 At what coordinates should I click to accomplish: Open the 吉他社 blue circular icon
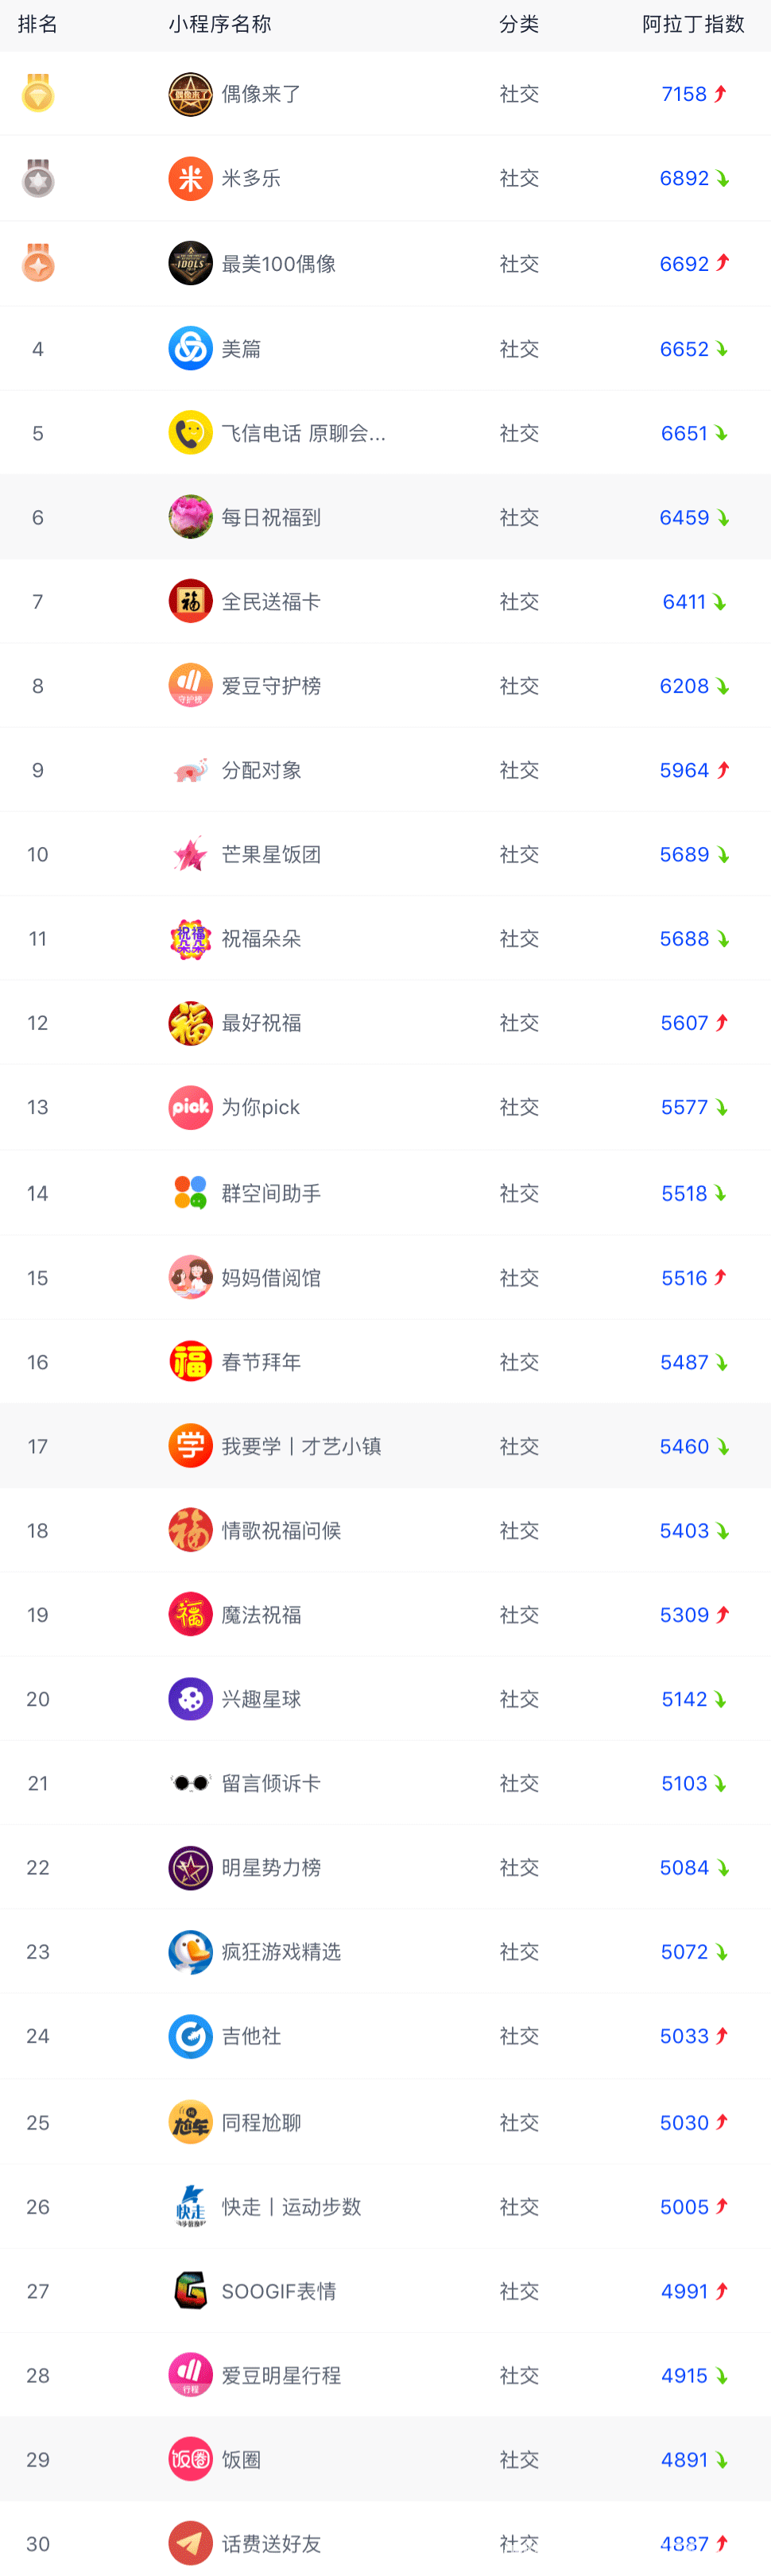pos(190,2035)
